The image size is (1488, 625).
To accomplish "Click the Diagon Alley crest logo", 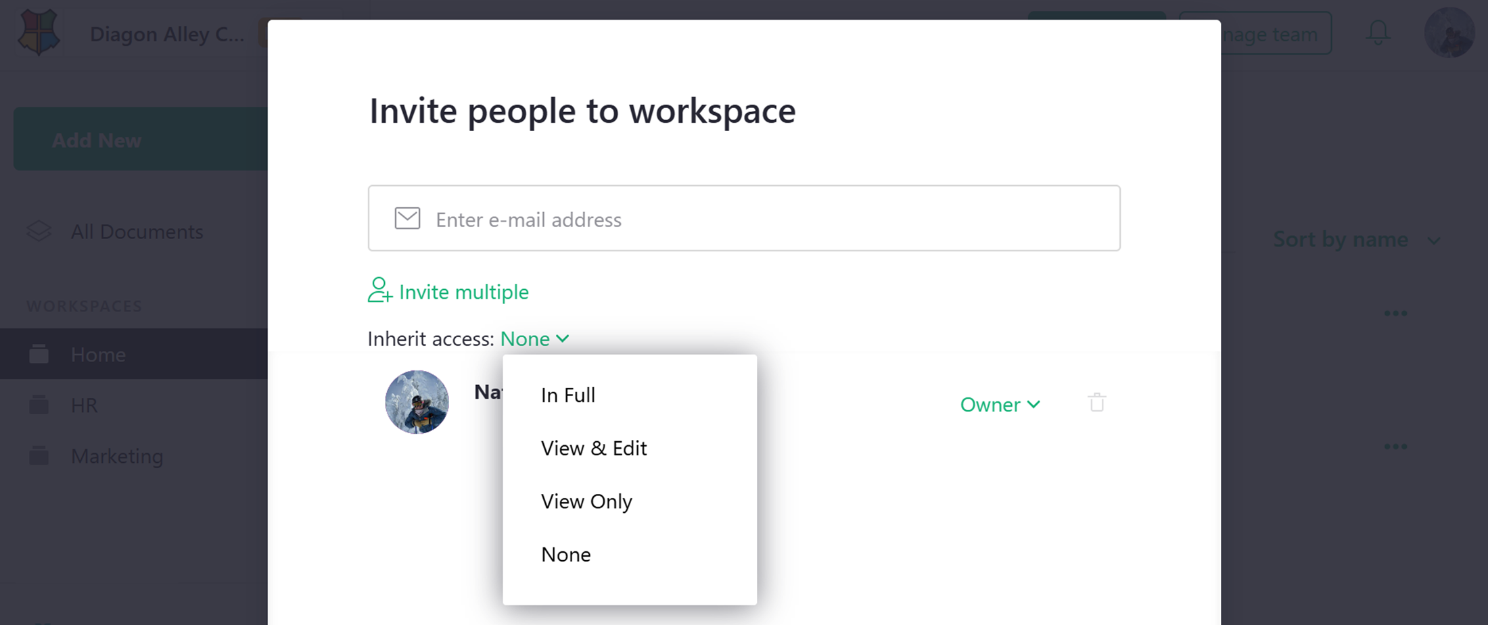I will 39,32.
